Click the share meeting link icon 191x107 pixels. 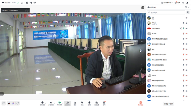22,3
